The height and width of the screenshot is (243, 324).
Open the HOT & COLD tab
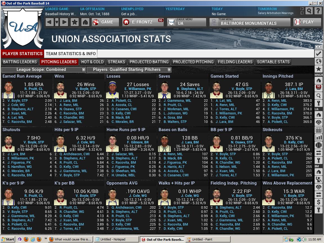pos(92,62)
